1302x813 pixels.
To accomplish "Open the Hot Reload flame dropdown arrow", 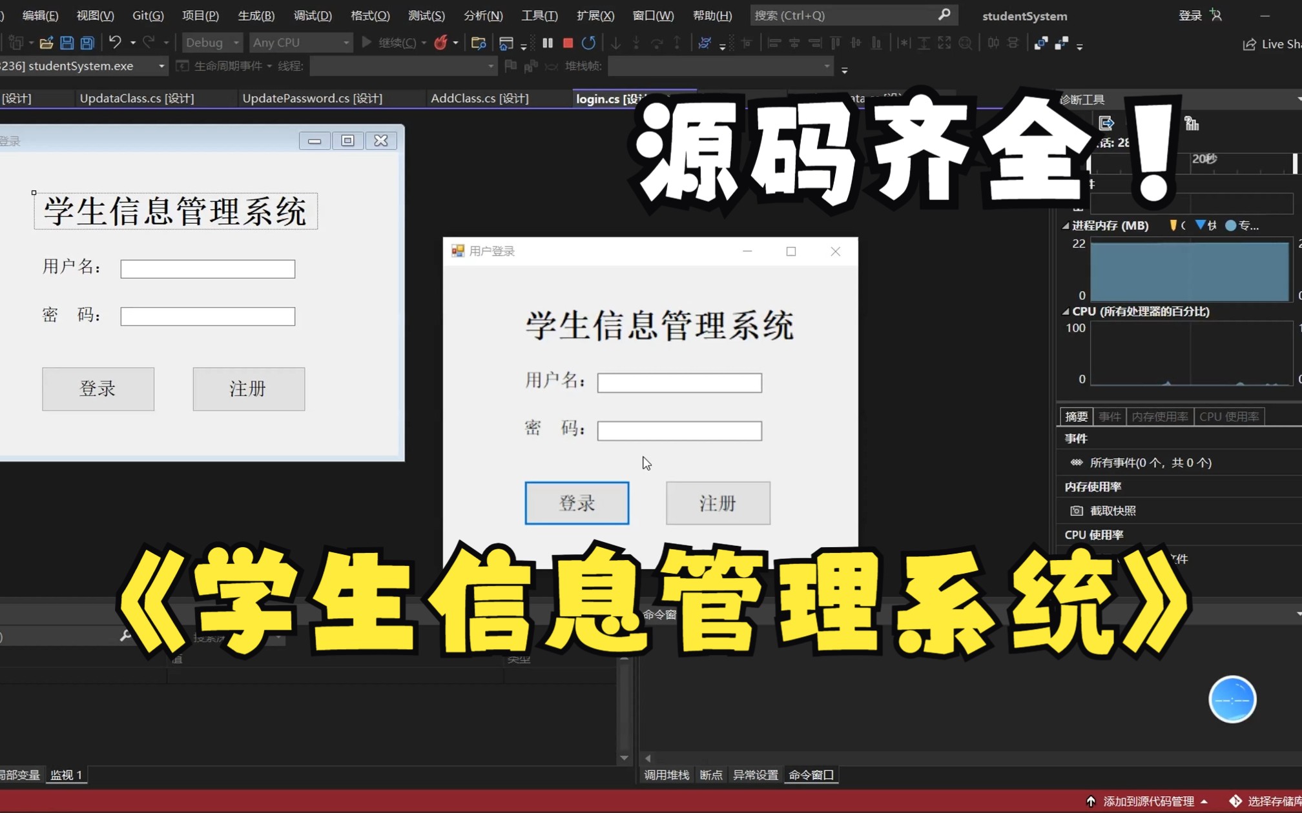I will [x=456, y=43].
